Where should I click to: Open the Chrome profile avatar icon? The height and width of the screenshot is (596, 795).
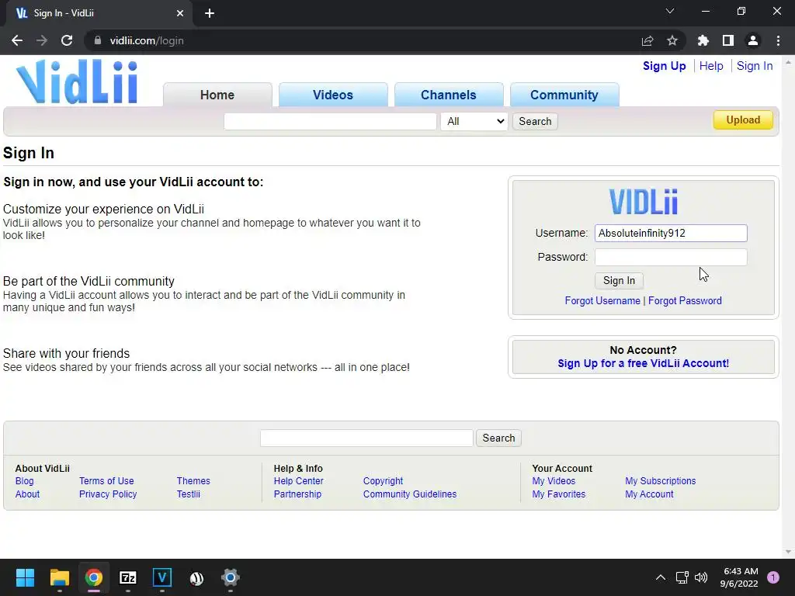point(753,40)
